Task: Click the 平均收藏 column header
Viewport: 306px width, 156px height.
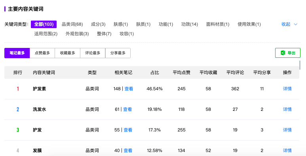Action: pos(208,72)
